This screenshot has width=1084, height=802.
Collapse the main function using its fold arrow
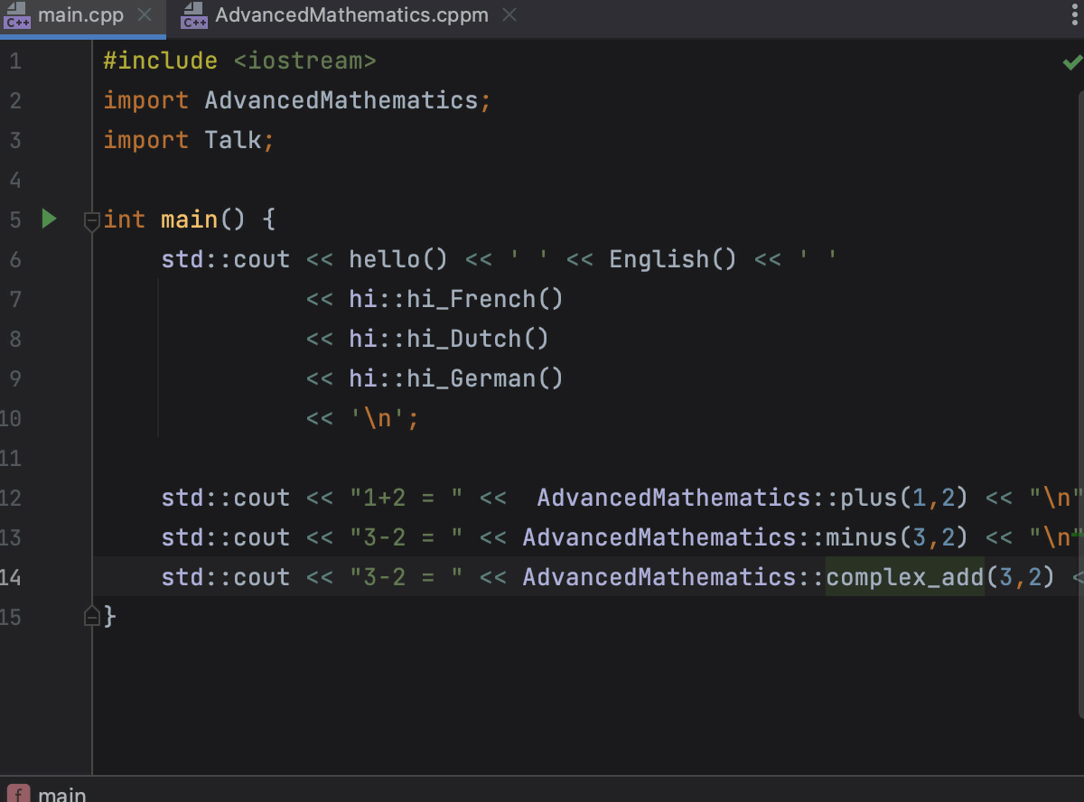pos(91,219)
